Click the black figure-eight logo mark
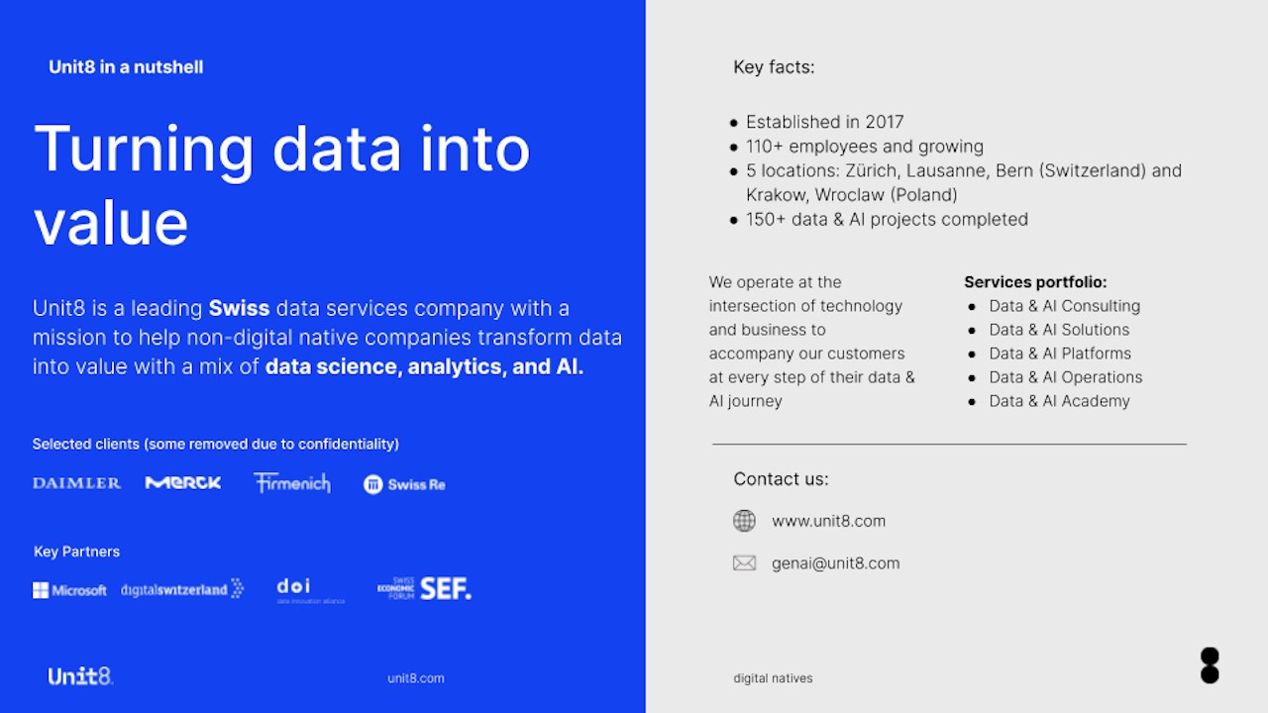Screen dimensions: 1268x713 1209,665
